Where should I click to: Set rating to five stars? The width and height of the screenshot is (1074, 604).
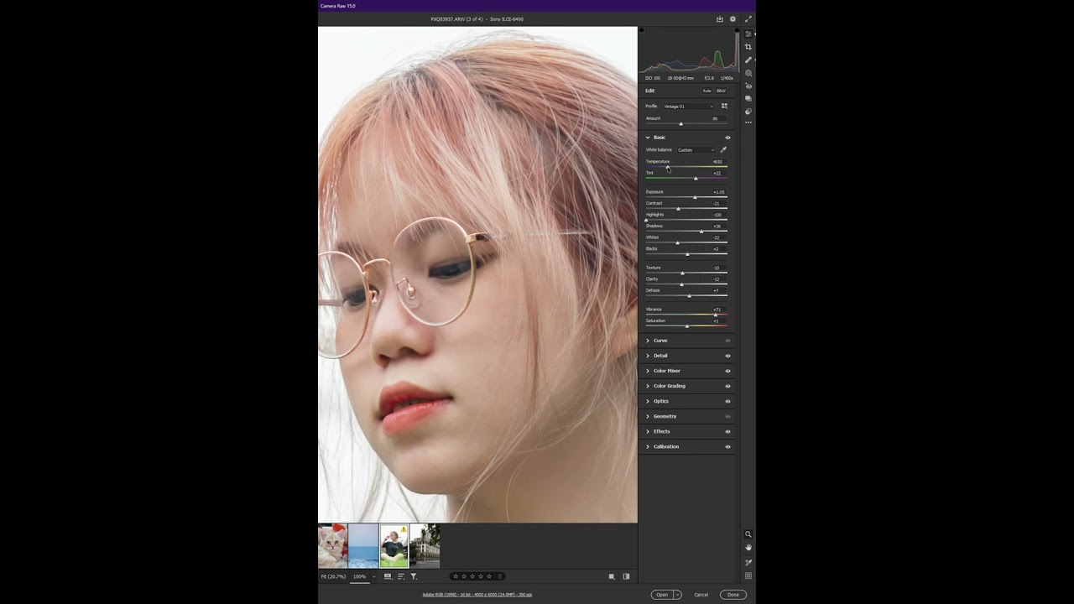click(489, 576)
